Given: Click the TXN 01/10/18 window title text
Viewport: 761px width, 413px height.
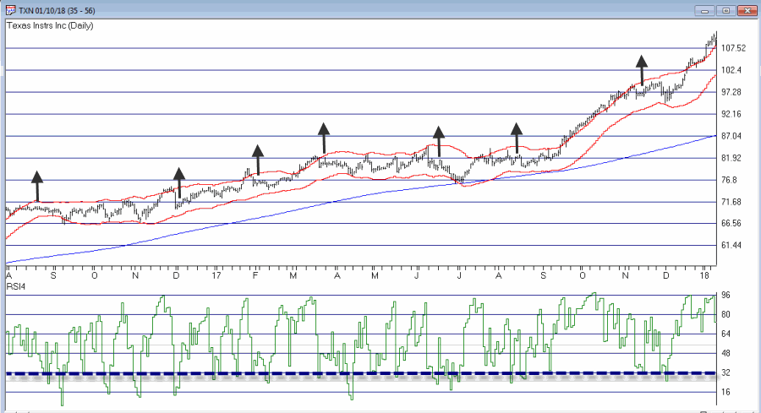Looking at the screenshot, I should point(57,11).
